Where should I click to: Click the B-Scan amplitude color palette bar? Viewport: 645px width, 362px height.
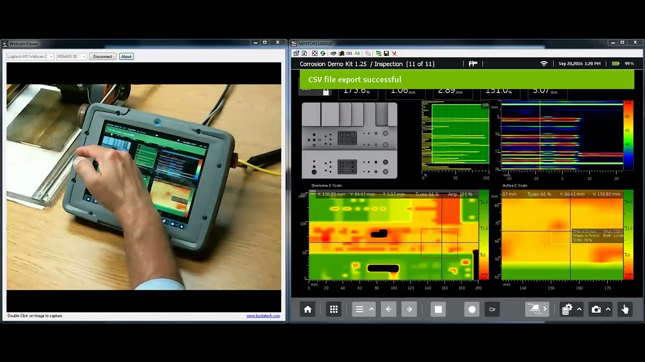(628, 136)
